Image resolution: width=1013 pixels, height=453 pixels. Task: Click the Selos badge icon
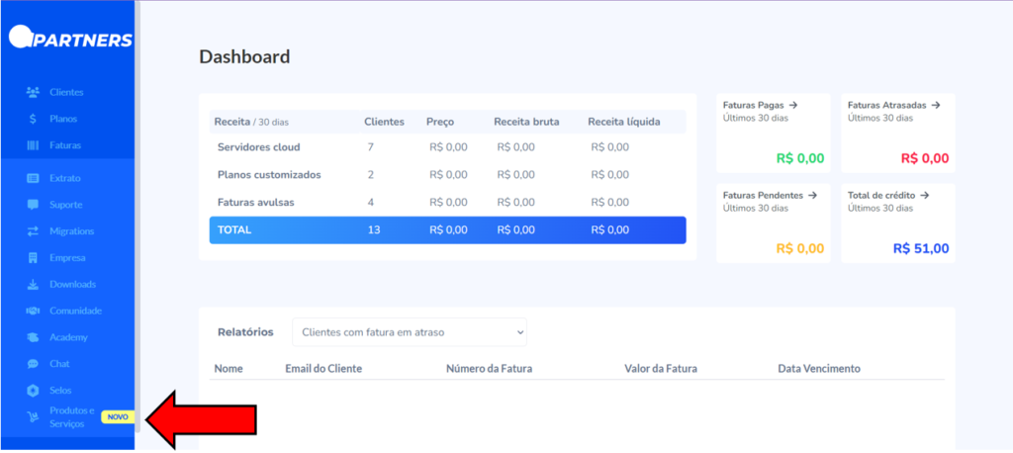tap(34, 391)
